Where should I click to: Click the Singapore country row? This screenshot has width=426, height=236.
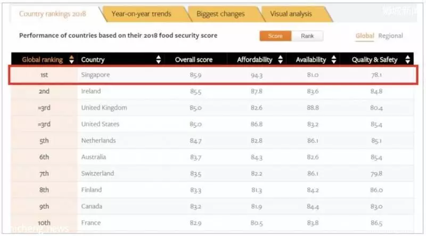pyautogui.click(x=96, y=75)
